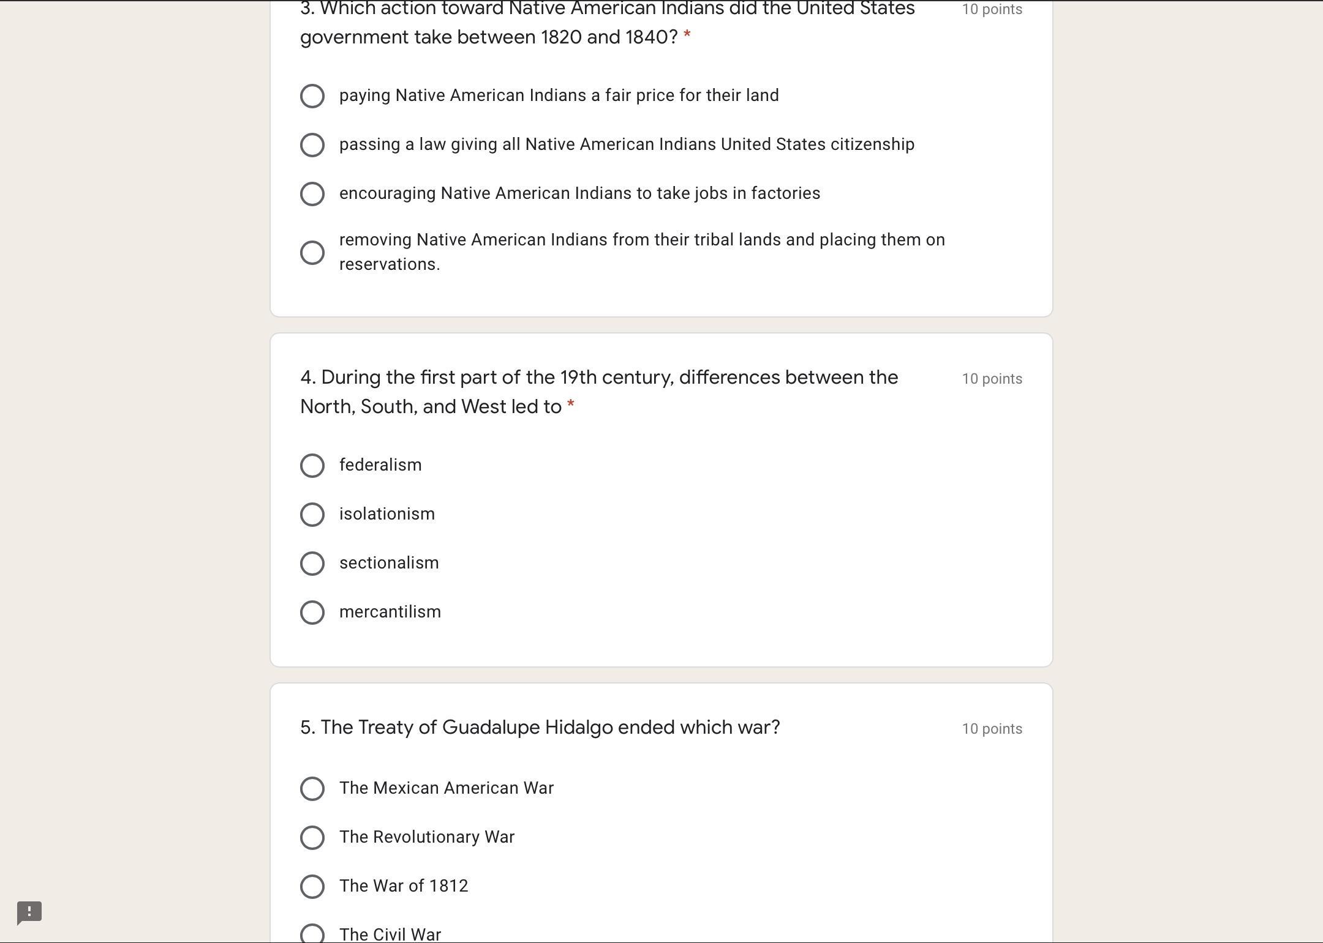The image size is (1323, 943).
Task: Pick the 'removing Native American Indians' reservations answer
Action: click(x=312, y=252)
